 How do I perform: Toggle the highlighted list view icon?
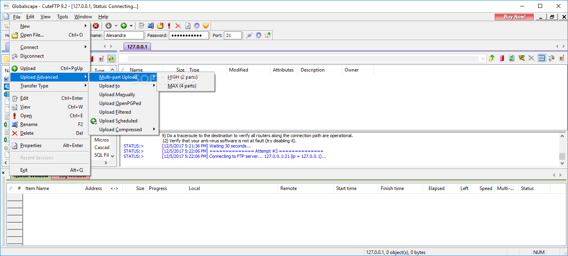[x=541, y=58]
